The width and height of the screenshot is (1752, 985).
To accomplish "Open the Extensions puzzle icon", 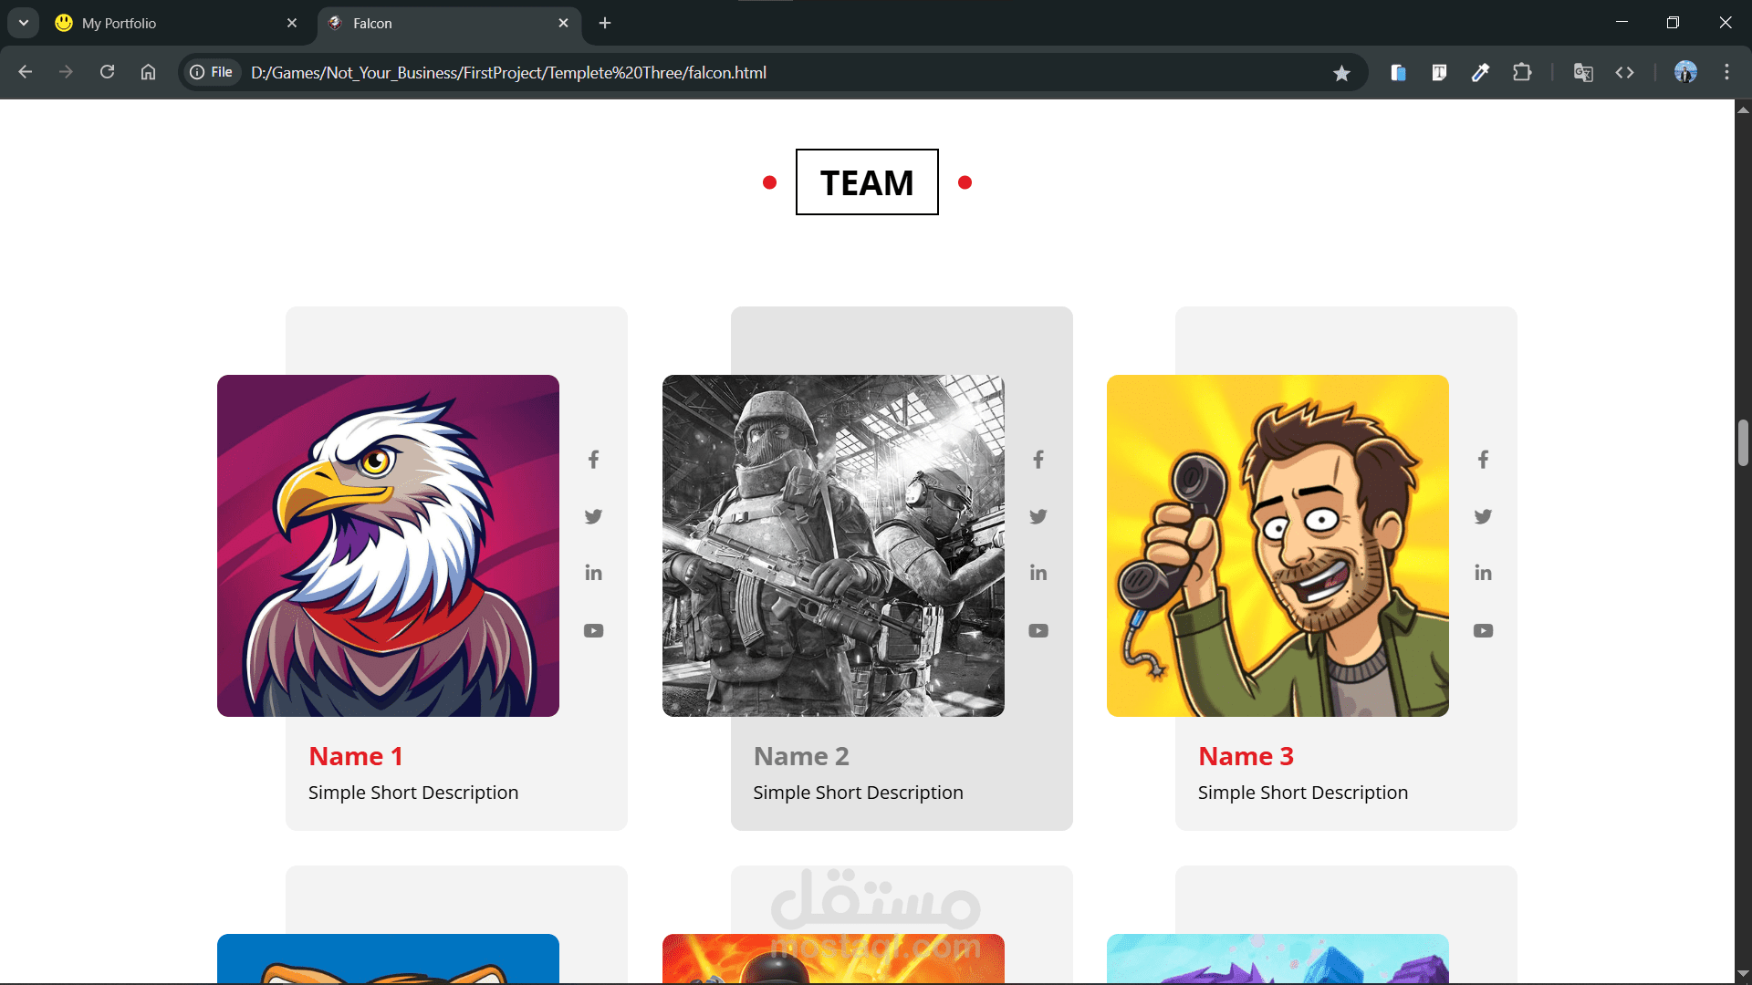I will [x=1522, y=72].
